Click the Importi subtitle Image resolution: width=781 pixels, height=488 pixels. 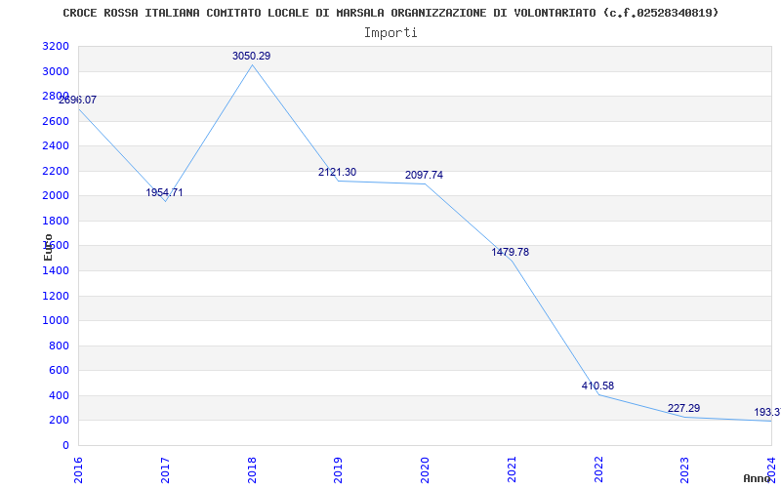(x=390, y=33)
